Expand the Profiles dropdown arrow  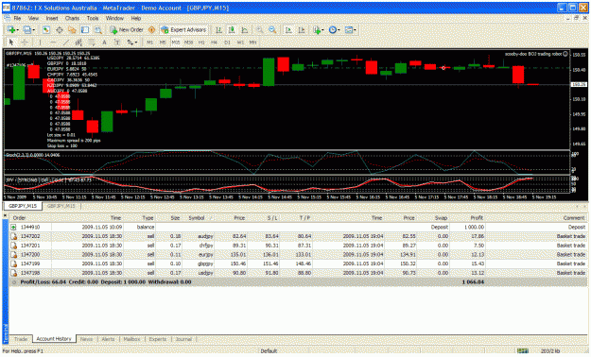[x=34, y=30]
